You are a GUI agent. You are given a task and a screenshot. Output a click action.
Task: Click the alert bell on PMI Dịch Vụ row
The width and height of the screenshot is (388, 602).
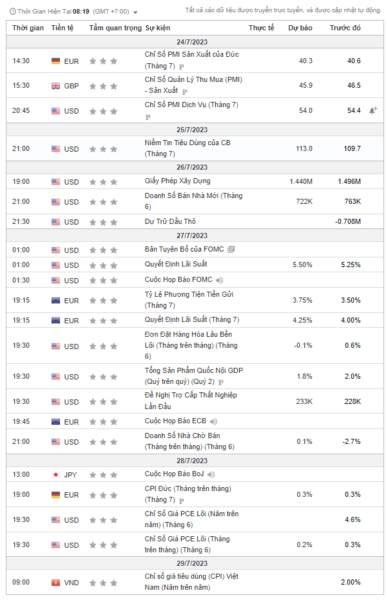click(373, 111)
